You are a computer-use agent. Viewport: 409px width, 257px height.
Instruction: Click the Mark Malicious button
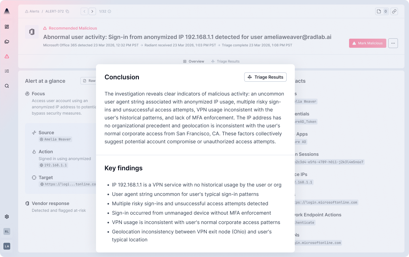(367, 43)
